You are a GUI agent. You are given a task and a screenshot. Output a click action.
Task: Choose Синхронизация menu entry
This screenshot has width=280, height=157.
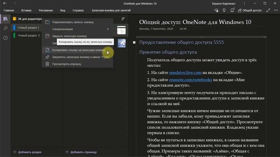77,29
